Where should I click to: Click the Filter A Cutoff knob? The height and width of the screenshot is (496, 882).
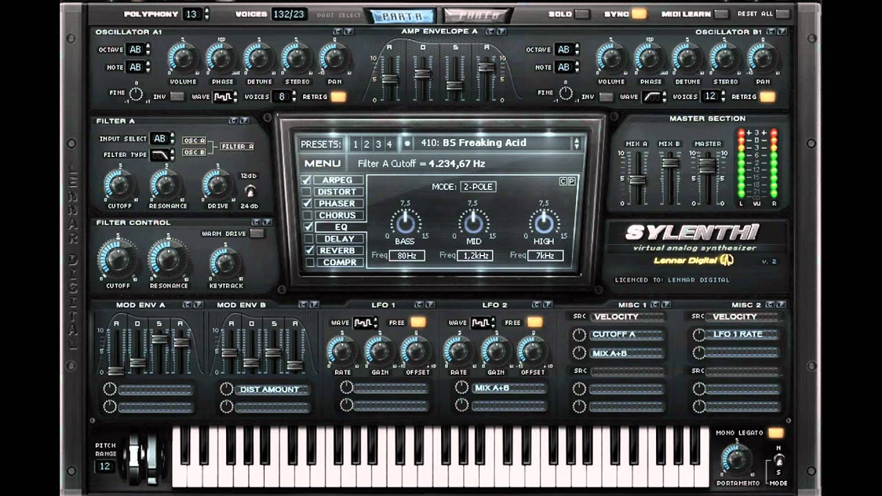pos(119,185)
